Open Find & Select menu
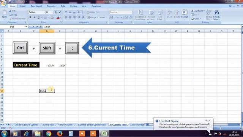 [x=216, y=15]
